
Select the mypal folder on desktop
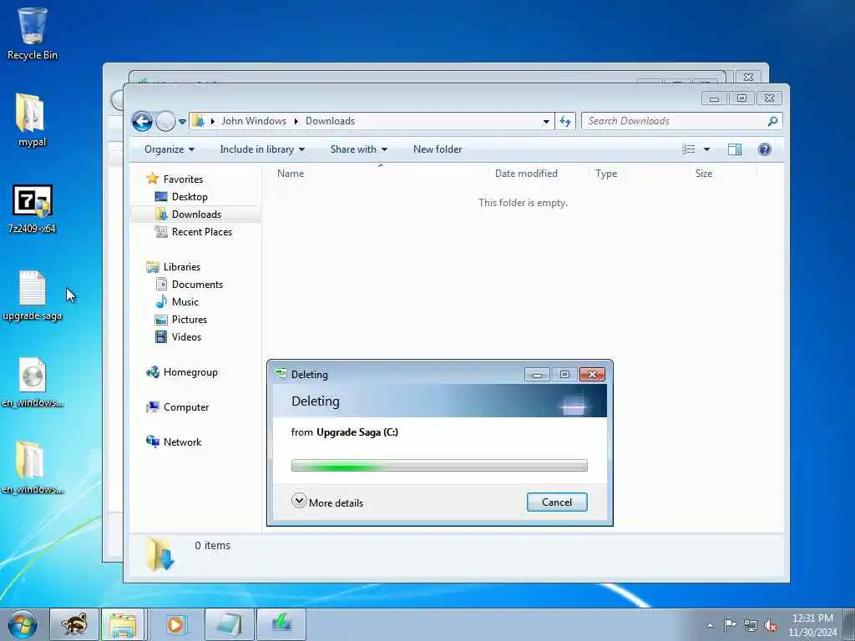33,120
